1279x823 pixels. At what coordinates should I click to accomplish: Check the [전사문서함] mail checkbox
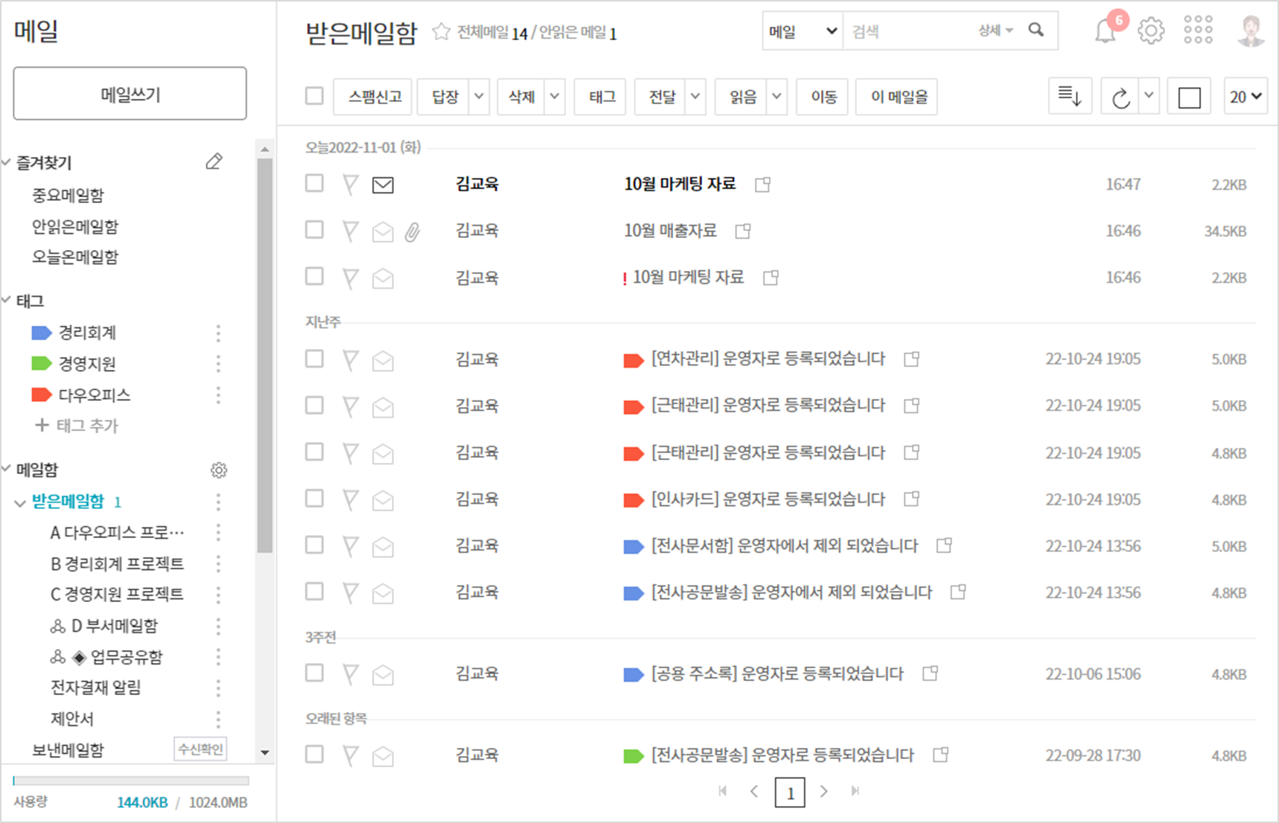[x=314, y=545]
